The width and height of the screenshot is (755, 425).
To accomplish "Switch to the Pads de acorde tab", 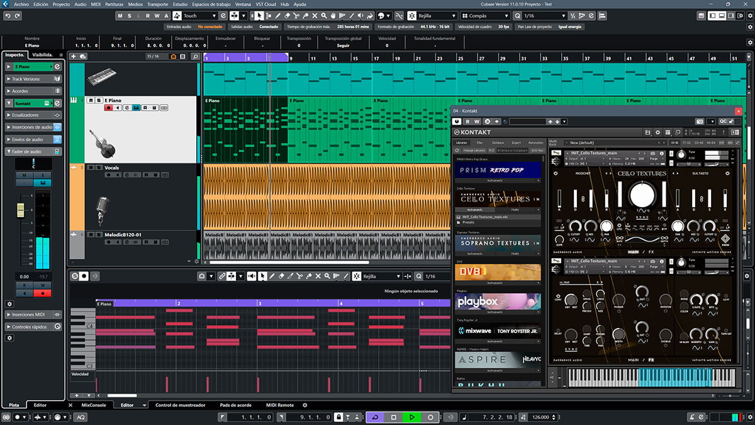I will point(235,405).
